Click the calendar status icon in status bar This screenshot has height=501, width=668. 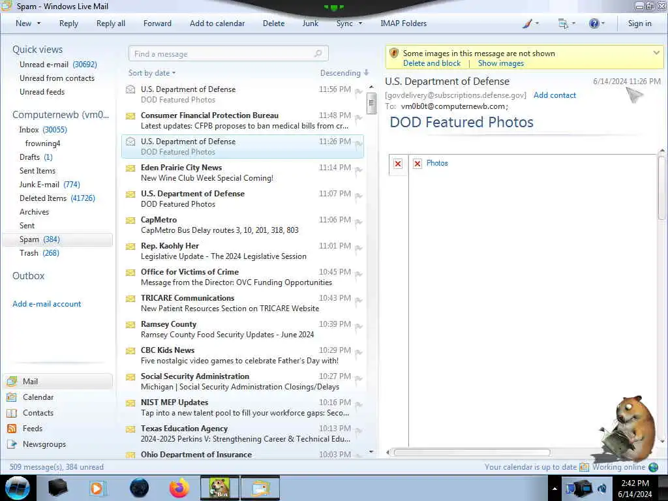[584, 467]
